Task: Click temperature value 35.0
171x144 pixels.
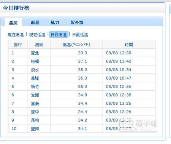Action: click(82, 86)
